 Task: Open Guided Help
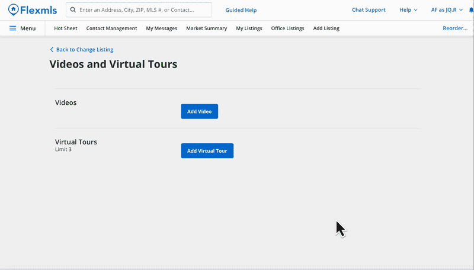[241, 10]
